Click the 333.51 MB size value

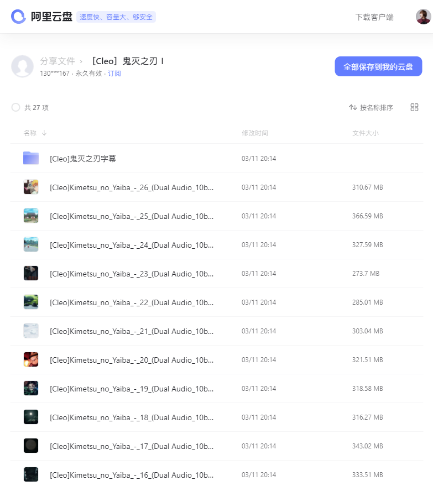[x=368, y=475]
